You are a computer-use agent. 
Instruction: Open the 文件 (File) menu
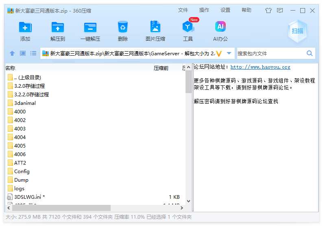point(183,10)
